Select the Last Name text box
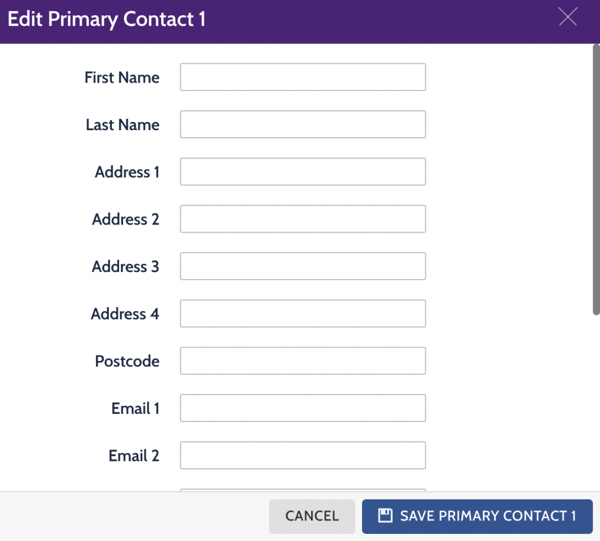 coord(303,124)
